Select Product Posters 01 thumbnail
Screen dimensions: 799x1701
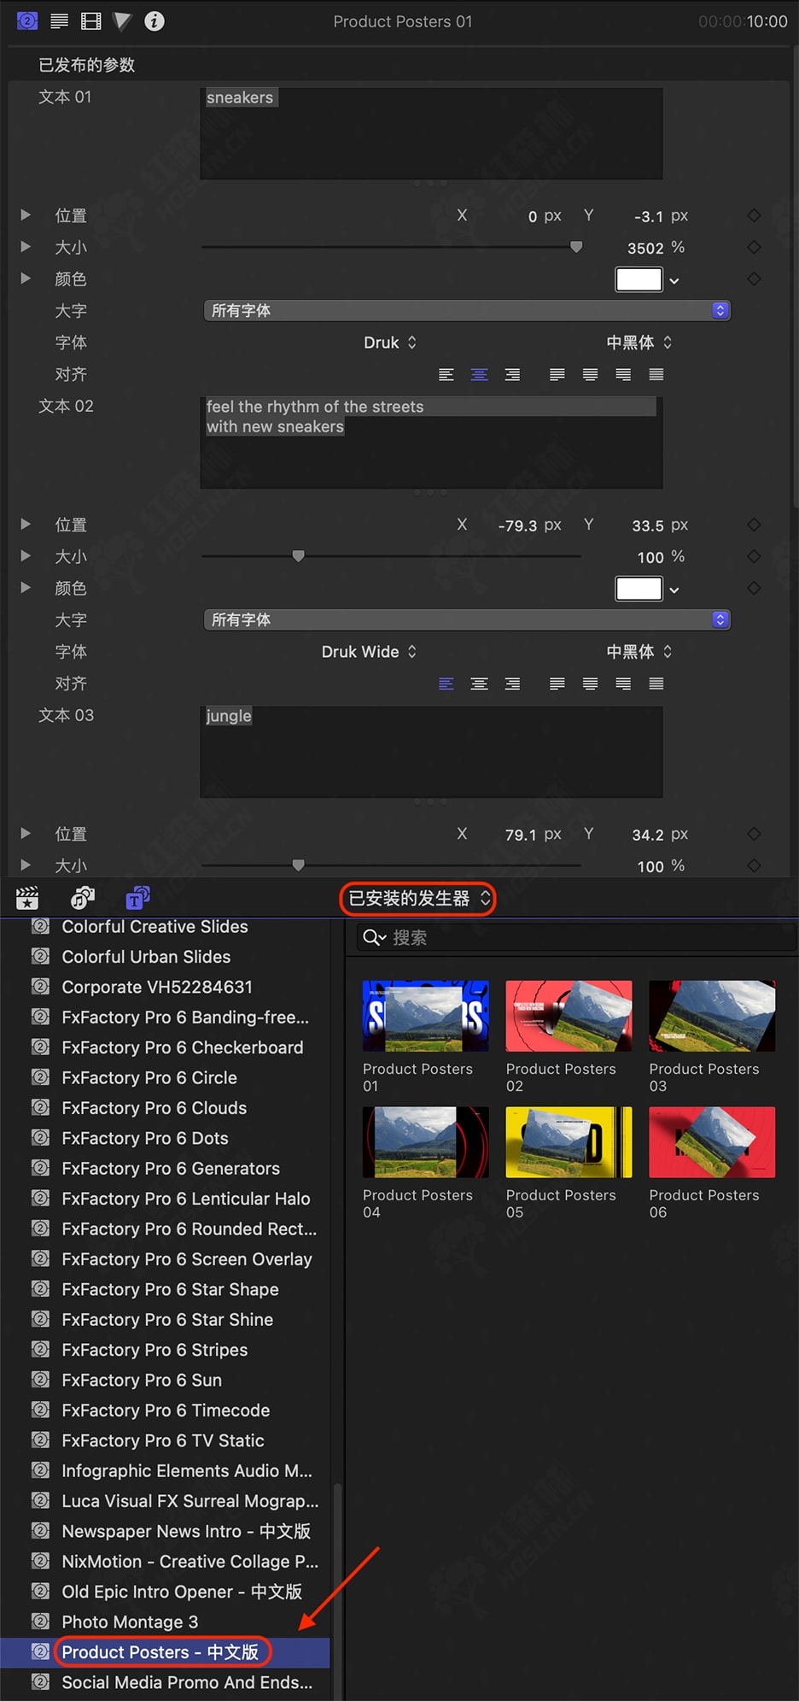pyautogui.click(x=426, y=1016)
